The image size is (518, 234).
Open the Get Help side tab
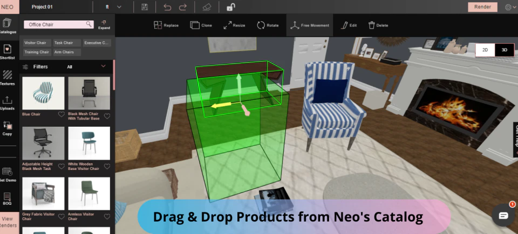(515, 140)
